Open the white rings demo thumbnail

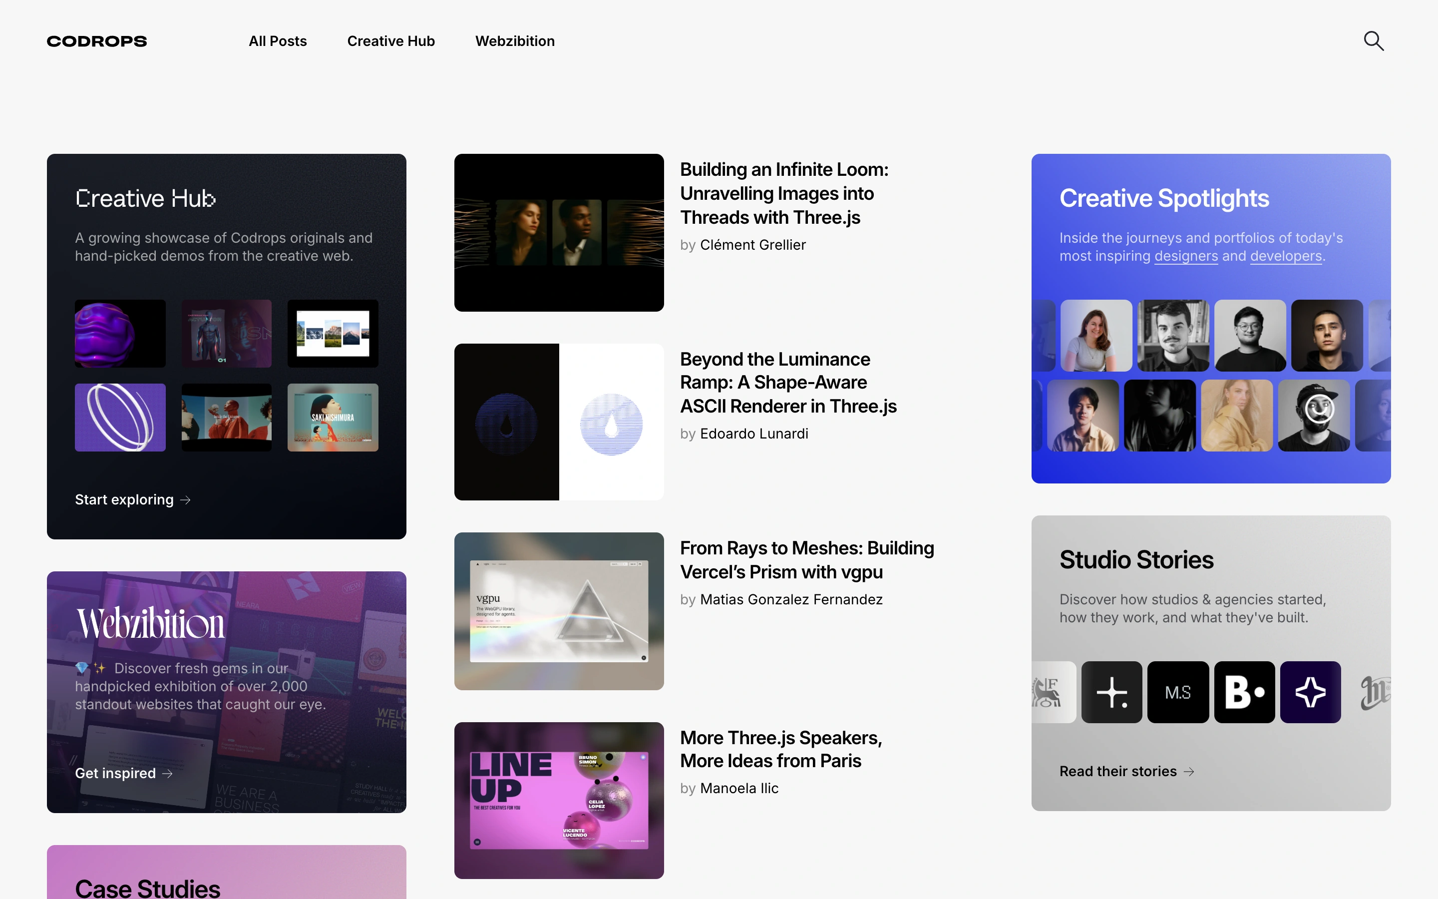point(120,418)
